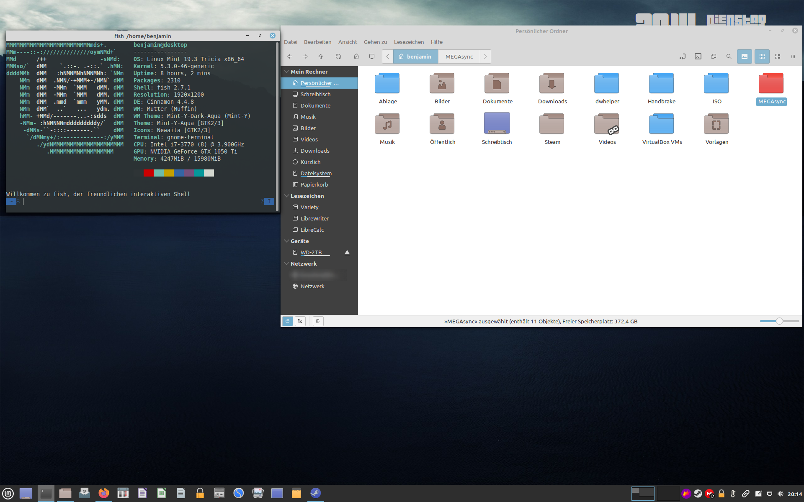
Task: Go up to parent folder
Action: (x=321, y=56)
